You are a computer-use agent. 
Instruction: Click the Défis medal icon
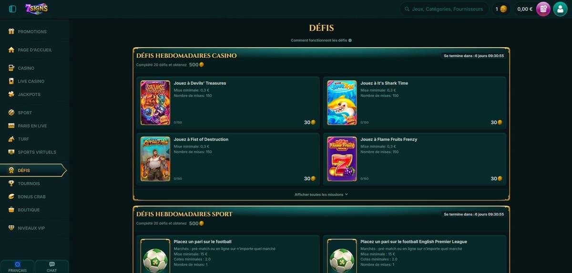11,170
